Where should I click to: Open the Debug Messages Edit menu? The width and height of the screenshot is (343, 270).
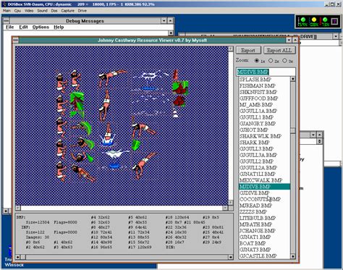(x=23, y=27)
